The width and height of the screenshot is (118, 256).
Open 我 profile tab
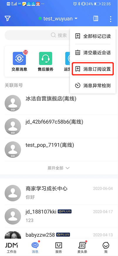106,247
